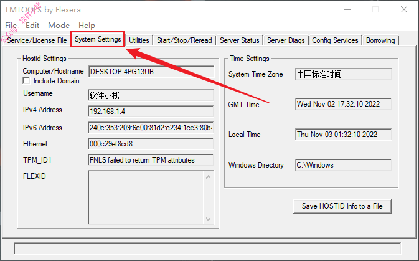This screenshot has height=261, width=419.
Task: Click the 'Time Settings' group label
Action: (x=250, y=59)
